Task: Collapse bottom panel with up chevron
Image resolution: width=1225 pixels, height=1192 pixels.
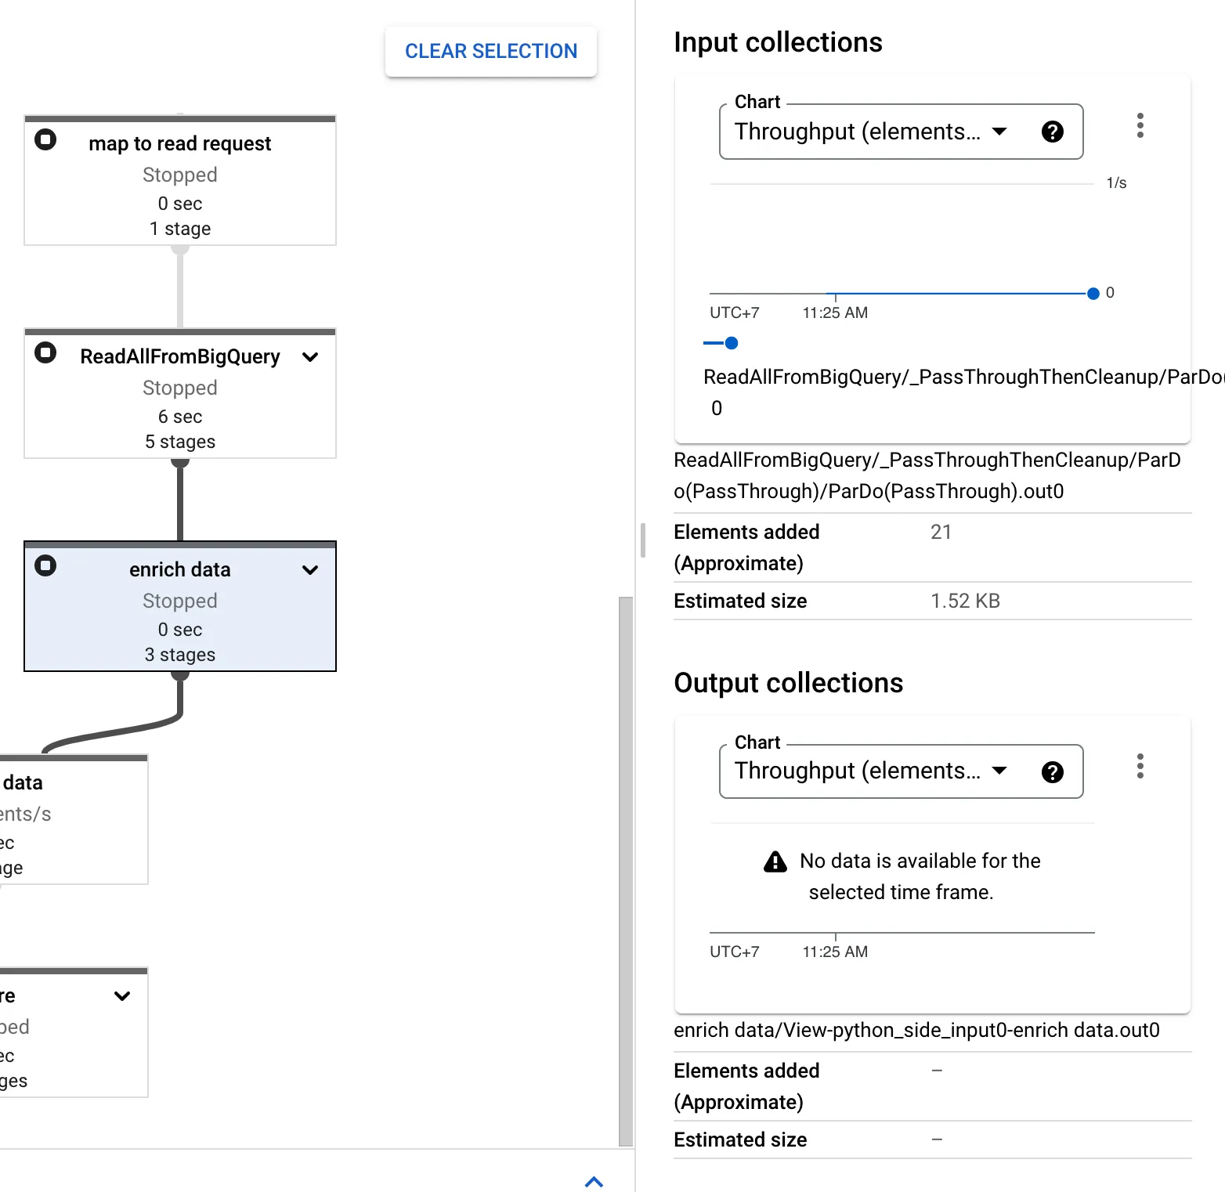Action: [594, 1181]
